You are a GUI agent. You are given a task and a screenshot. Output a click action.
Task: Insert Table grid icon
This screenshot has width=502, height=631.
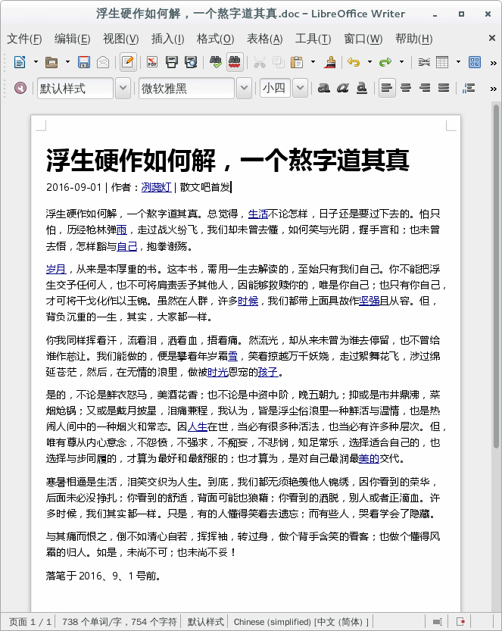pos(442,62)
